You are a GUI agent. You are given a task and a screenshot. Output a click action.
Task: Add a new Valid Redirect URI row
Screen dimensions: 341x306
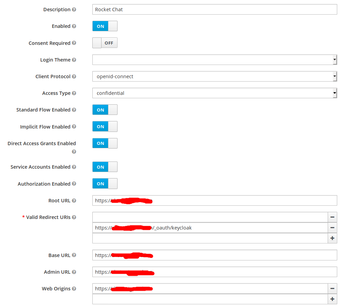click(332, 238)
